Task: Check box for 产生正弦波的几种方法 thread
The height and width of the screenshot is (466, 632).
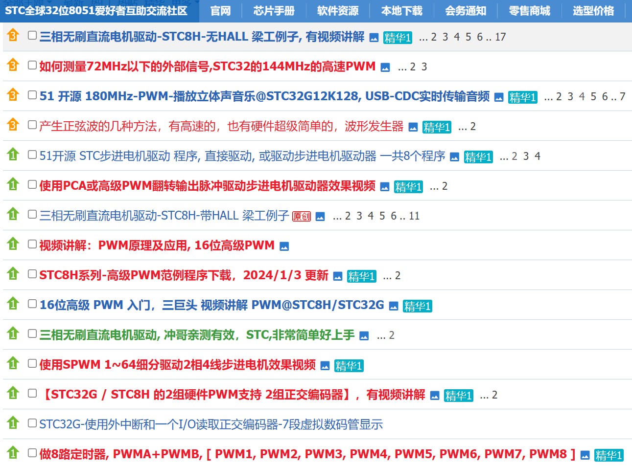Action: [x=32, y=125]
